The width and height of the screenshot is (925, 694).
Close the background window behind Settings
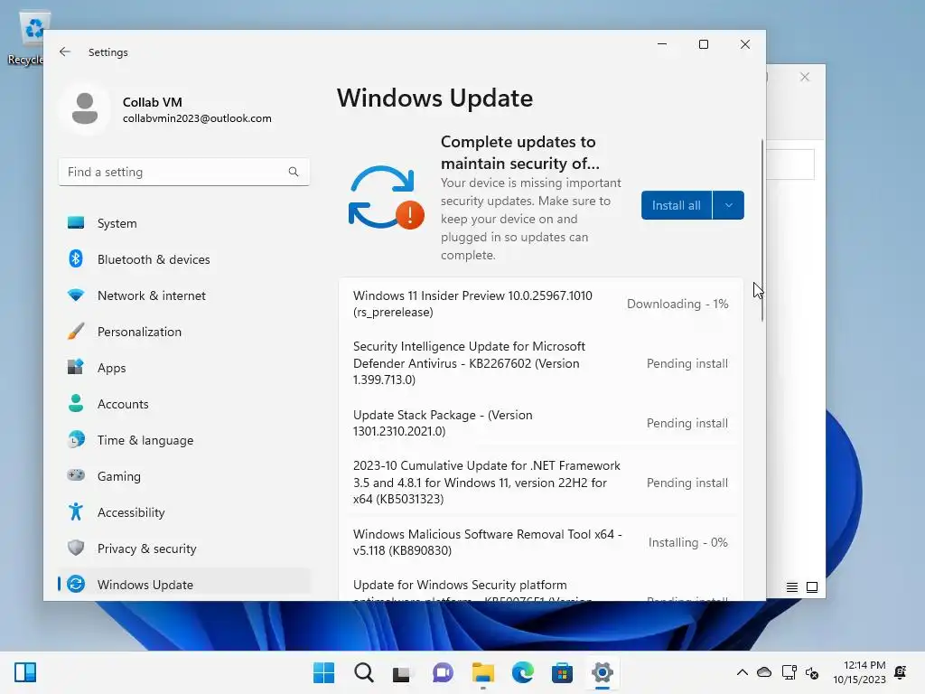(805, 77)
